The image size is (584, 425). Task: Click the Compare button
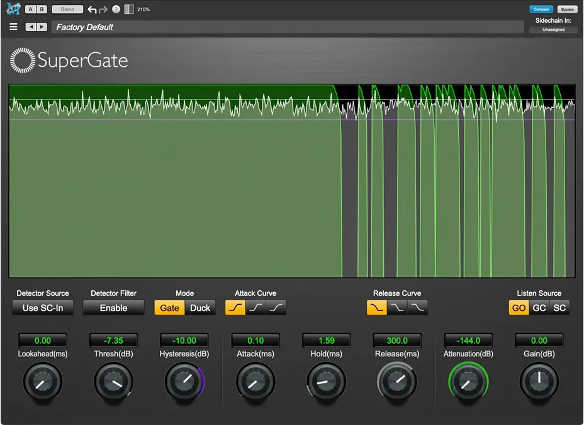tap(541, 9)
